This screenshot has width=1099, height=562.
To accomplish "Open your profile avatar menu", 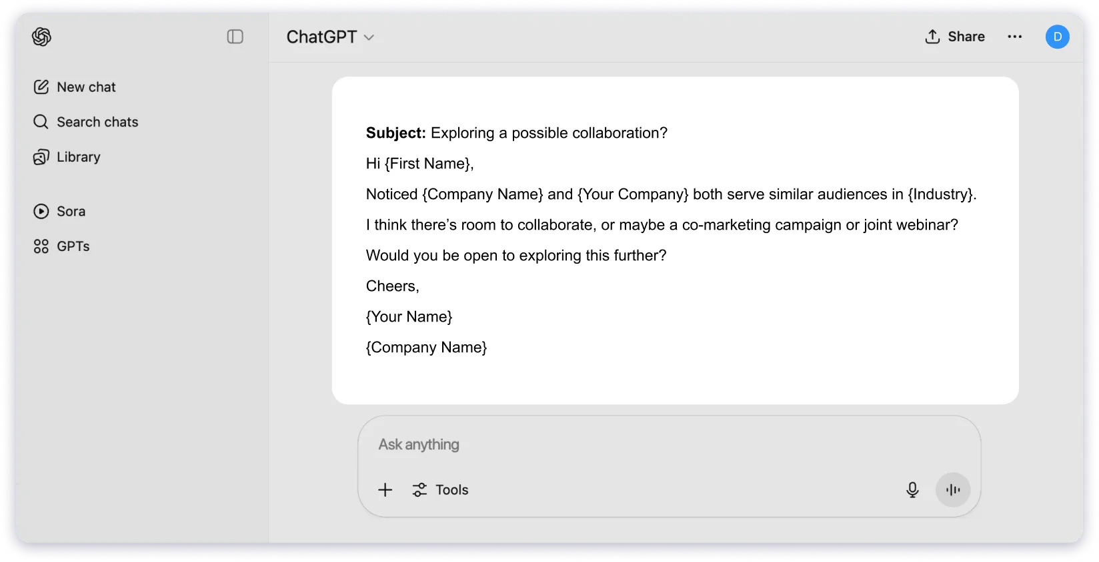I will [x=1057, y=37].
